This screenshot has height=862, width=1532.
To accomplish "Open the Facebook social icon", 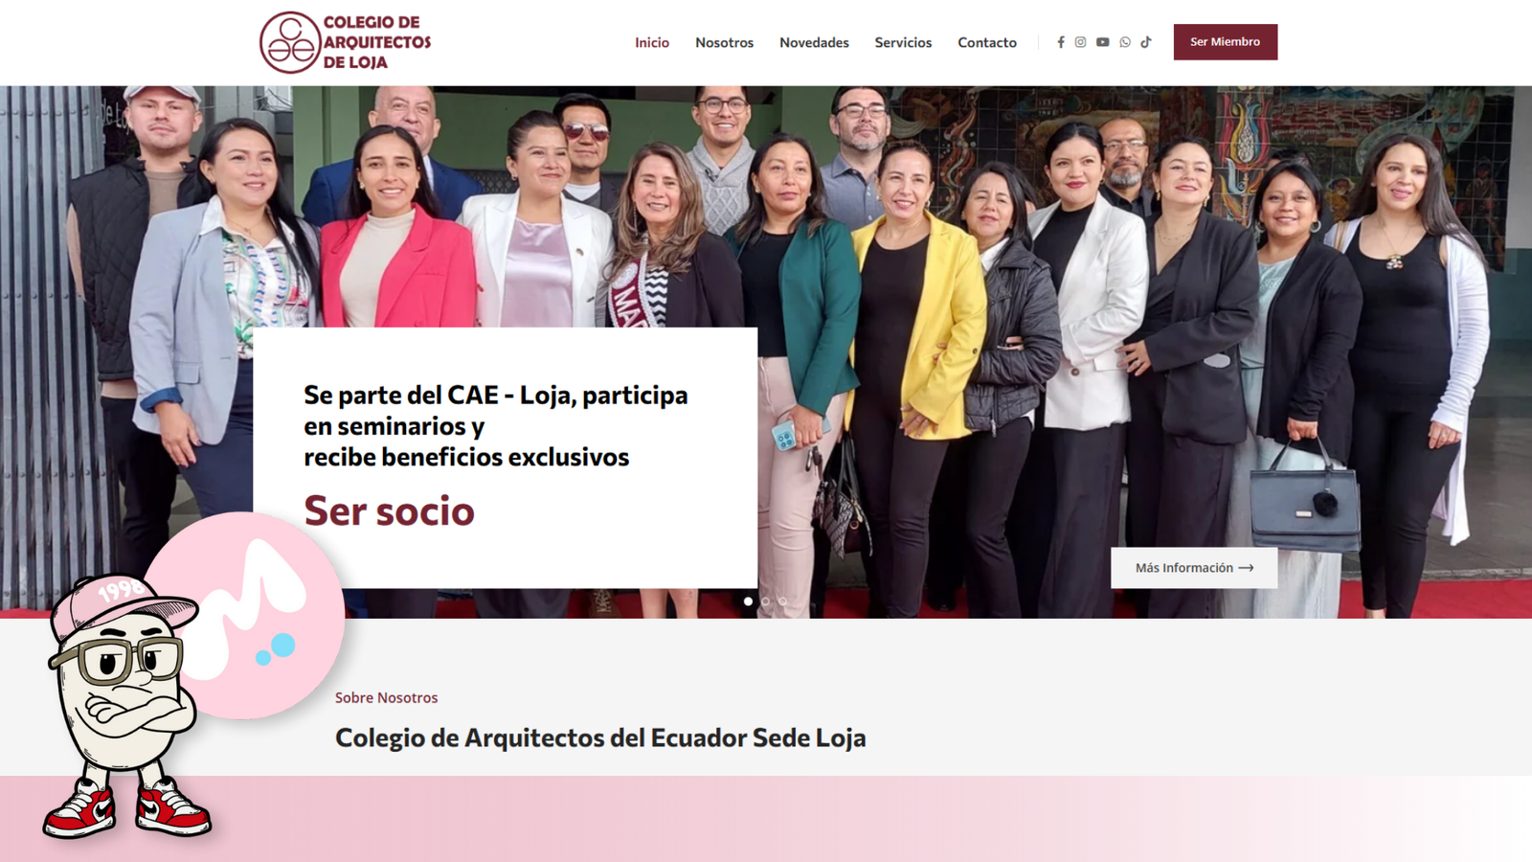I will [1060, 42].
